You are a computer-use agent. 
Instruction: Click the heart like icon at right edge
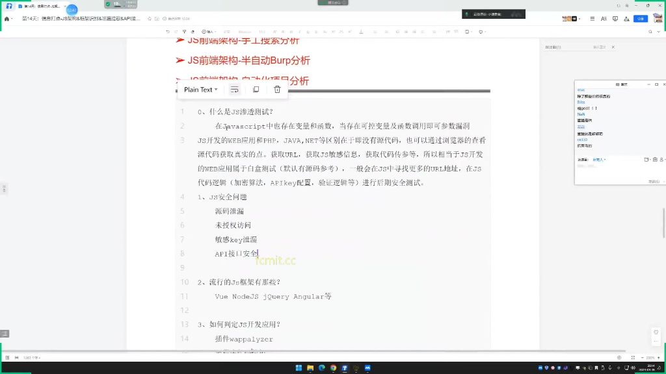tap(656, 332)
